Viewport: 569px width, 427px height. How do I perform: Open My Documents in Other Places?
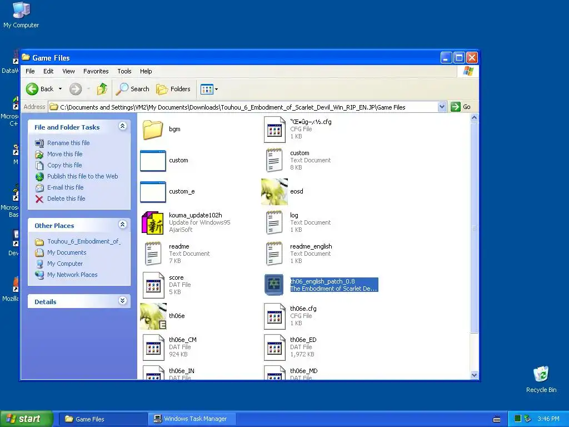pos(67,253)
